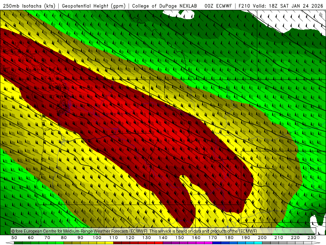The height and width of the screenshot is (245, 326).
Task: Click the 'Geopotential Height (gpm)' header text
Action: tap(94, 6)
